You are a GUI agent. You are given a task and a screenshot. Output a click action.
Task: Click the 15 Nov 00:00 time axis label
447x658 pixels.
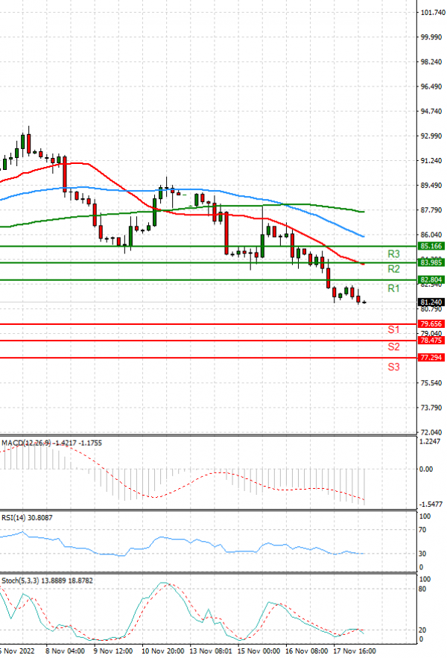pyautogui.click(x=259, y=651)
